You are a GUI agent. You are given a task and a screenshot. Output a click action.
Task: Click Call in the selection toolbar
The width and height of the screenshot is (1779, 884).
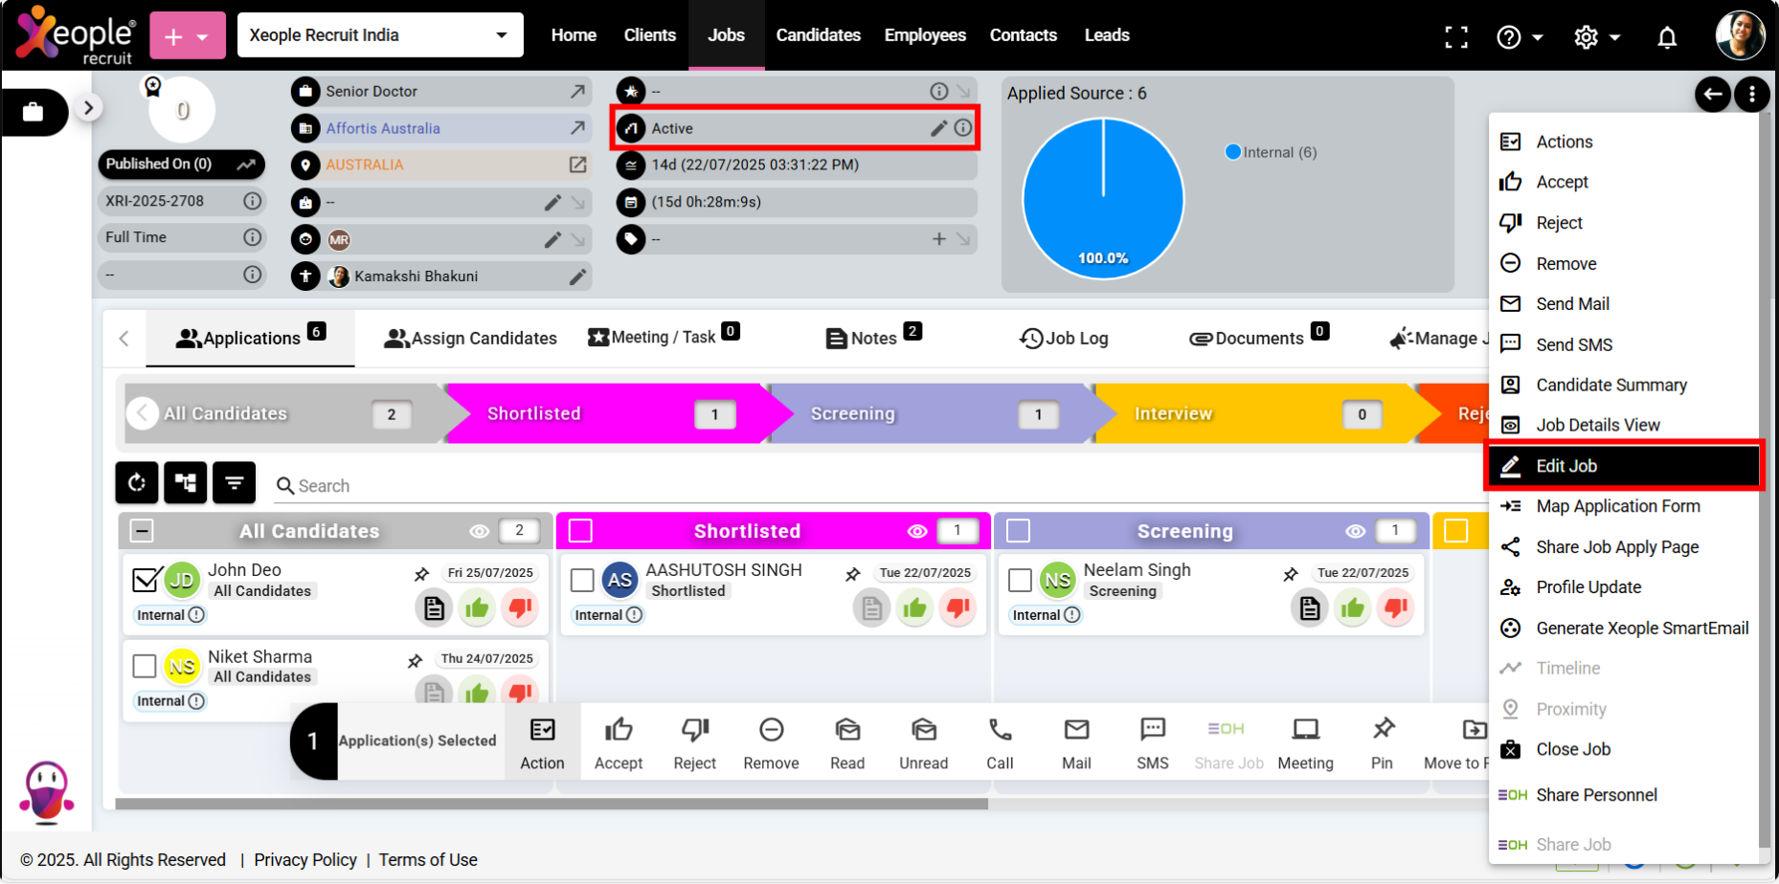pos(1000,742)
